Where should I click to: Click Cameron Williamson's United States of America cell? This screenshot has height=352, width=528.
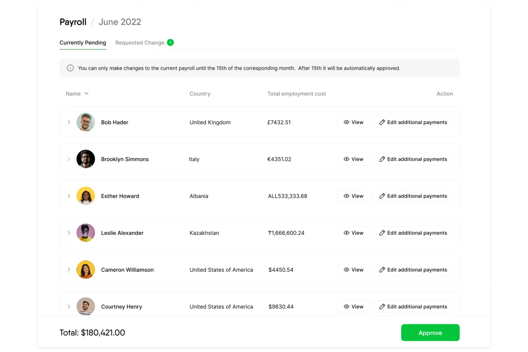click(x=221, y=270)
